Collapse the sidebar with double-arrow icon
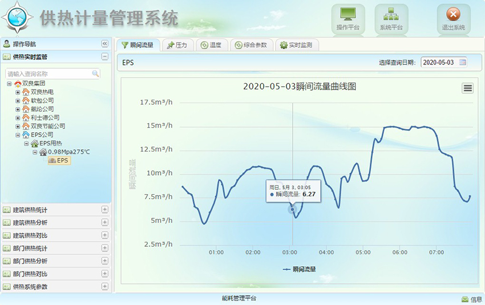This screenshot has width=485, height=305. [104, 44]
